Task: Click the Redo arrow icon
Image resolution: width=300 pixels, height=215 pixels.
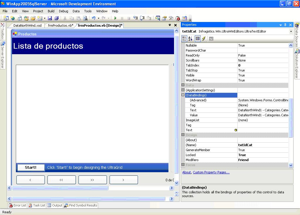Action: point(103,18)
